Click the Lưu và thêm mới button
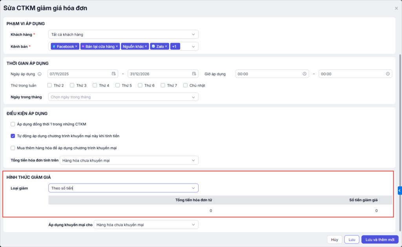This screenshot has width=402, height=247. 380,240
